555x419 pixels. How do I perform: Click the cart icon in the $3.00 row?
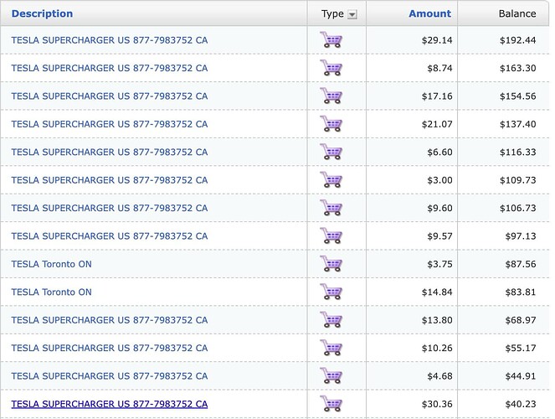coord(331,179)
